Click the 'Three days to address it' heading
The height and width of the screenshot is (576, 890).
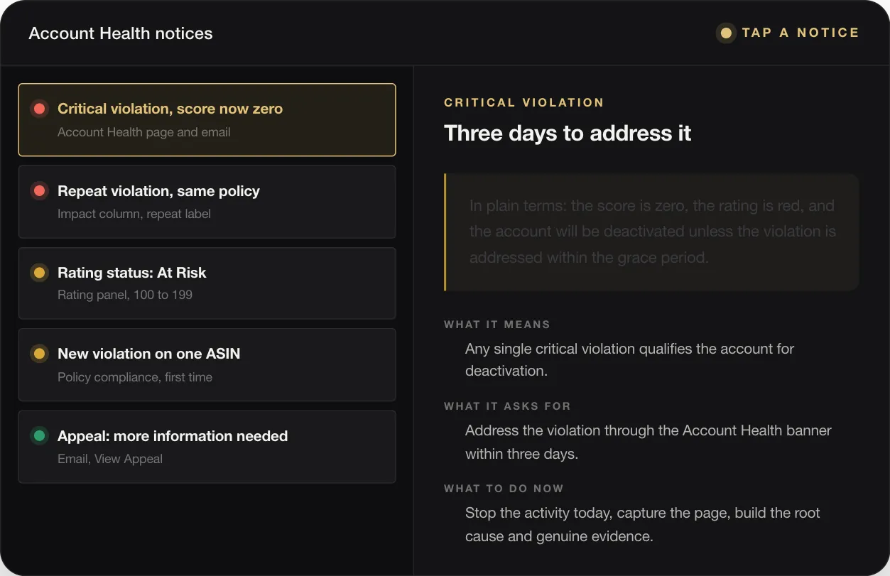point(568,134)
